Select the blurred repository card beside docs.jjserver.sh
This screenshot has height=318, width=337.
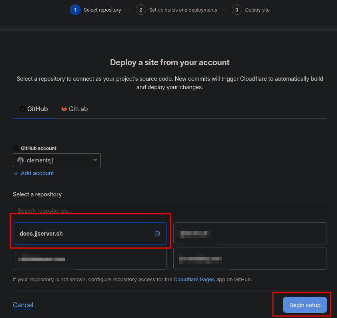pos(250,233)
